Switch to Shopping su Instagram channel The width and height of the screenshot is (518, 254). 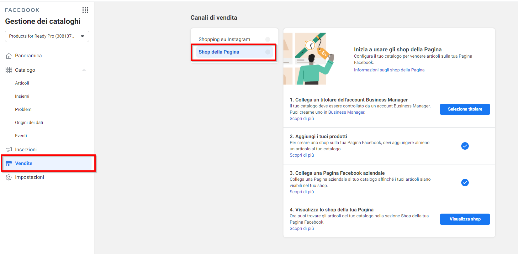(224, 39)
